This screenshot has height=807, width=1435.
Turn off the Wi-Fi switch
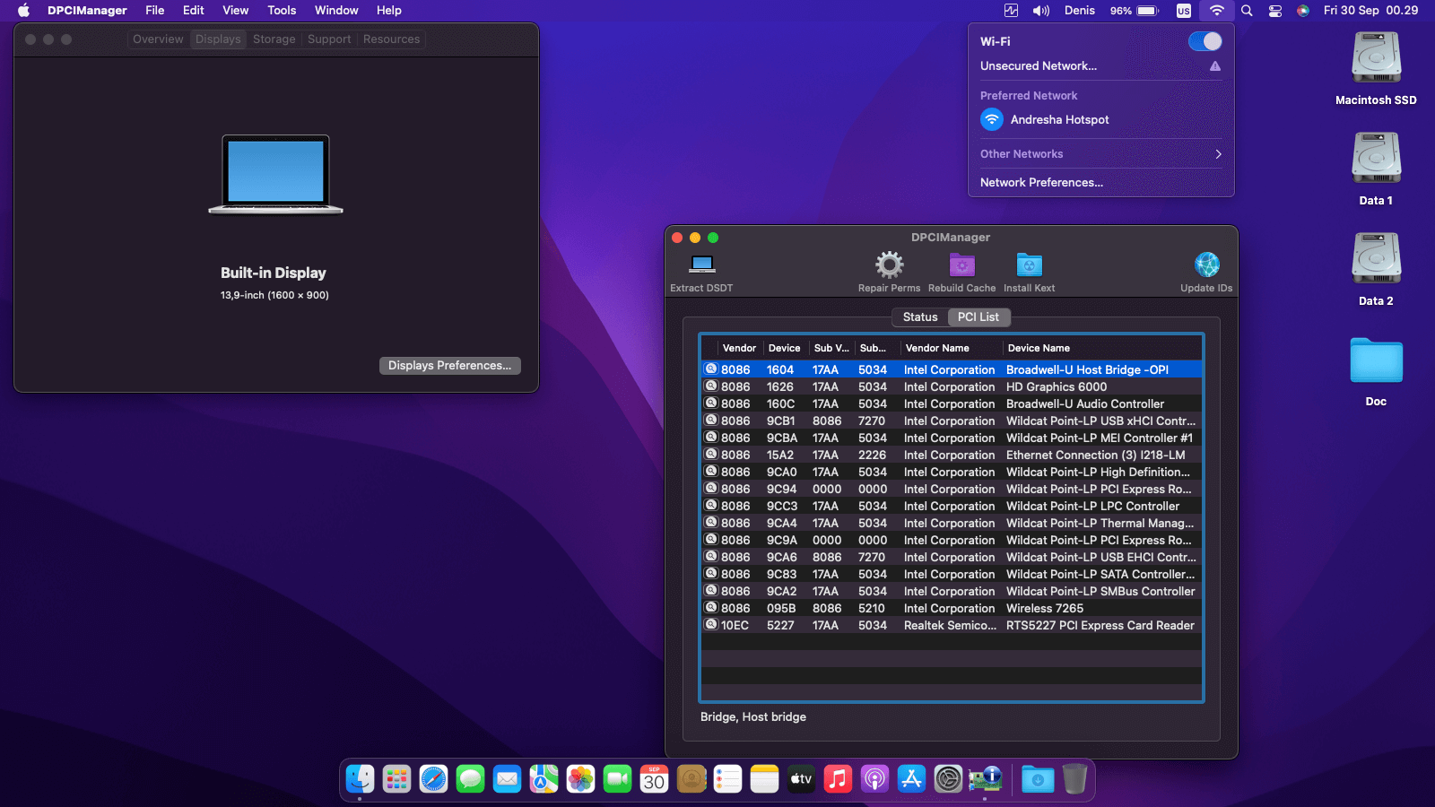[x=1205, y=41]
